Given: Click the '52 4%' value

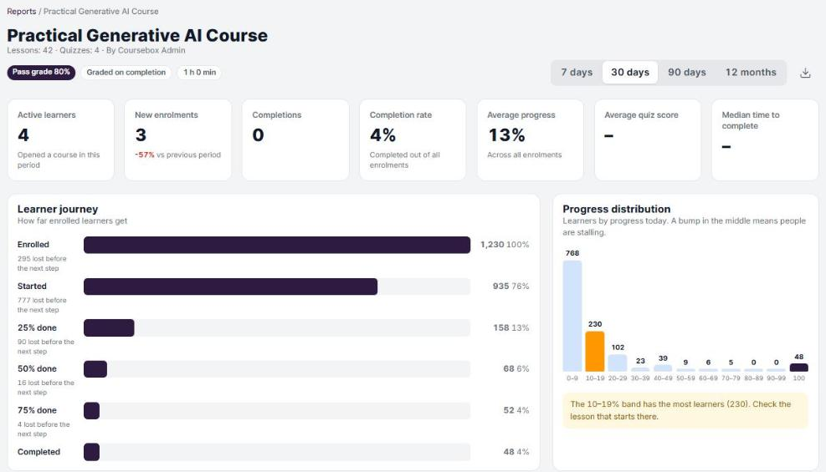Looking at the screenshot, I should [516, 410].
